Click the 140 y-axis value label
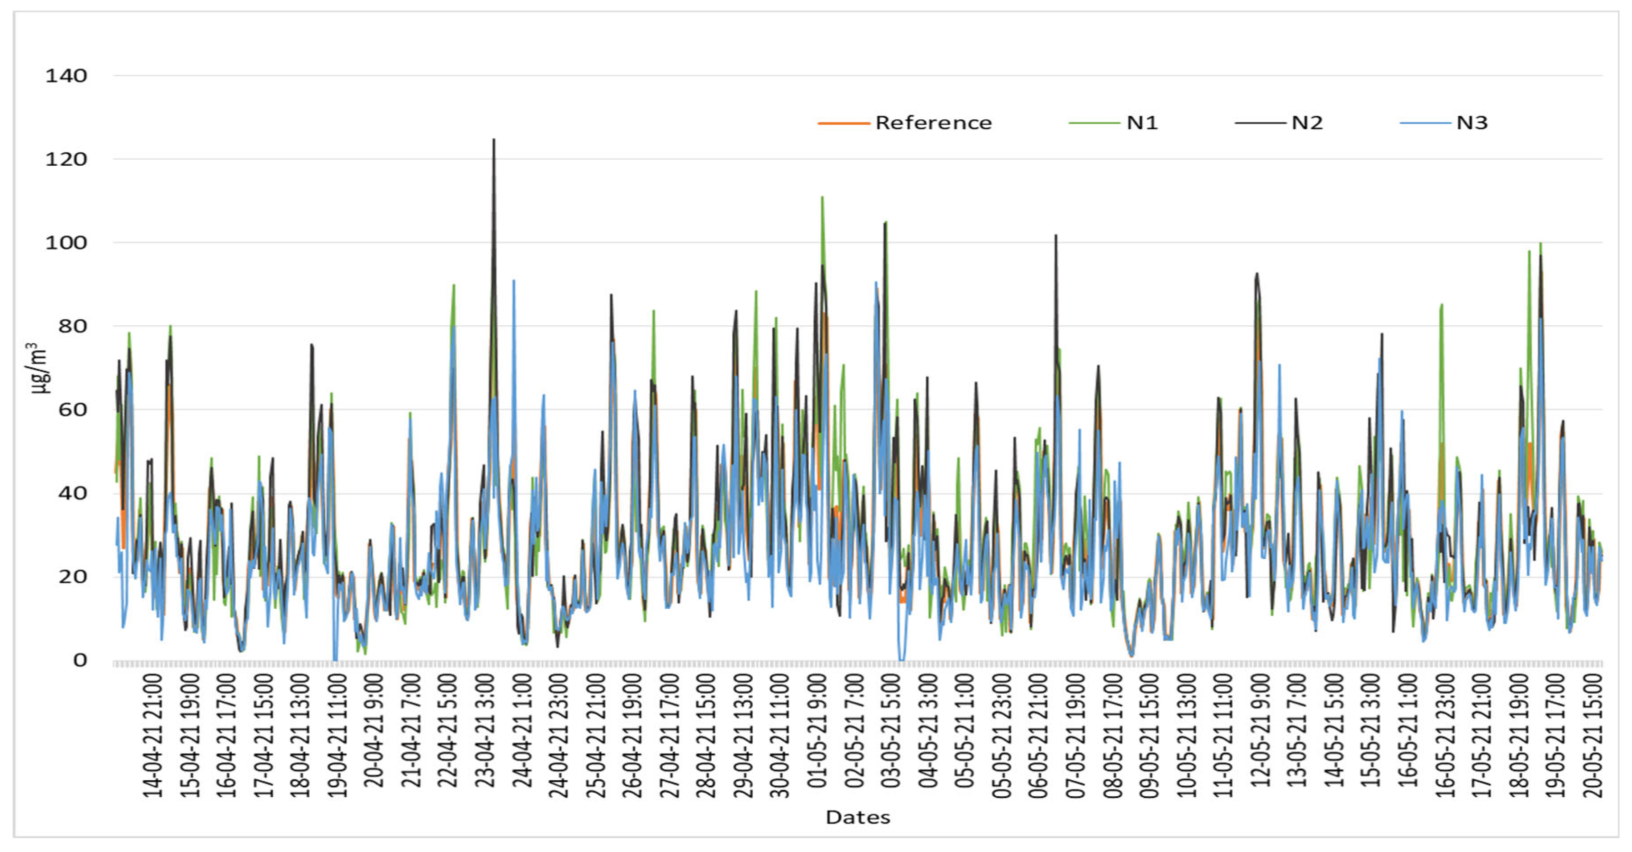The width and height of the screenshot is (1632, 852). pyautogui.click(x=66, y=76)
